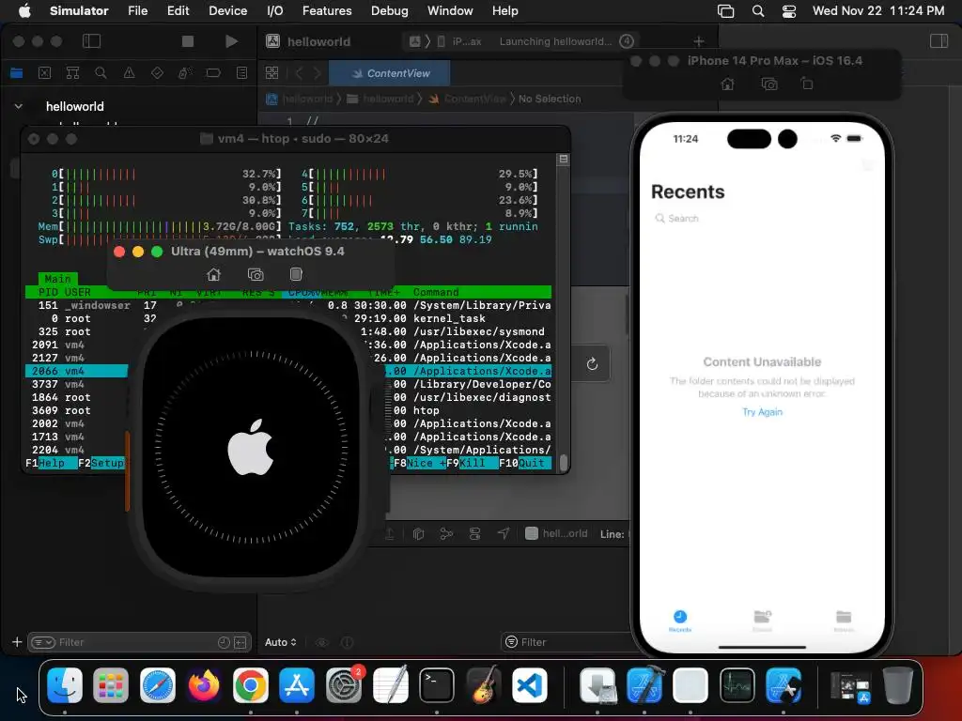The image size is (962, 721).
Task: Open the Project navigator folder icon
Action: pyautogui.click(x=17, y=73)
